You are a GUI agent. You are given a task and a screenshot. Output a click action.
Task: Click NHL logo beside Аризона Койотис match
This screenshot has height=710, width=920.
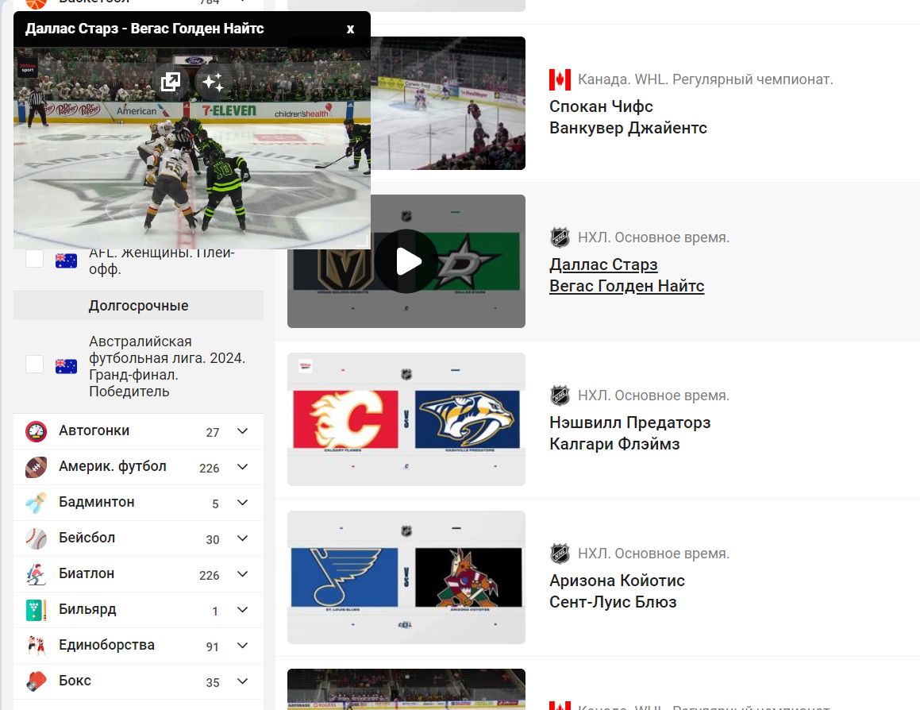point(560,554)
